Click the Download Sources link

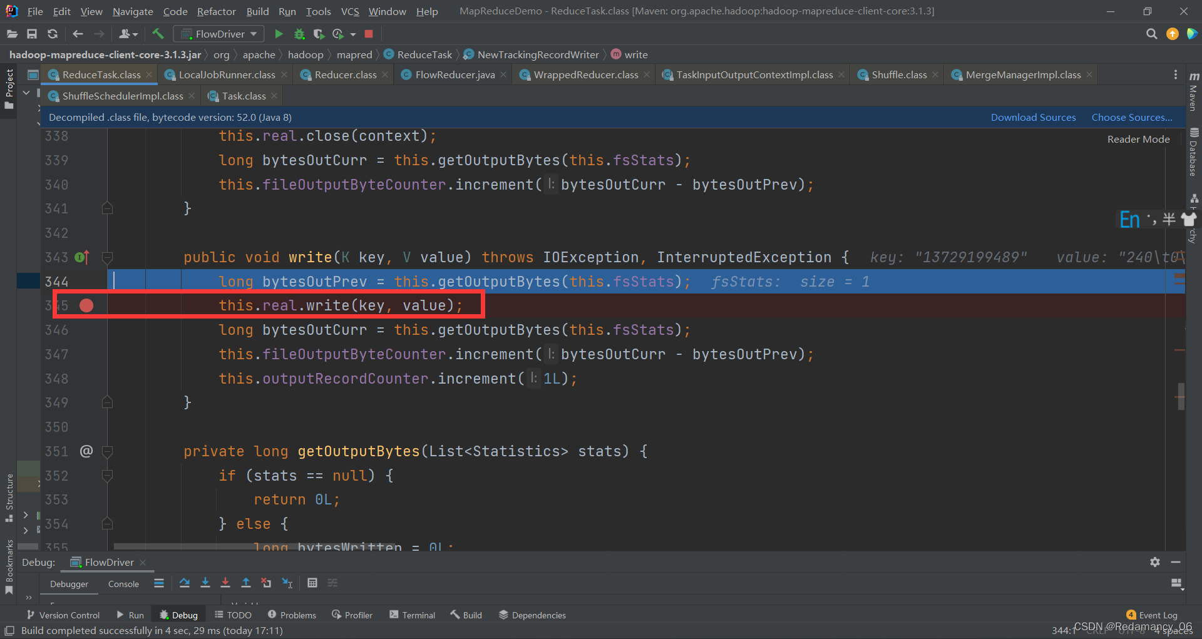pos(1033,117)
